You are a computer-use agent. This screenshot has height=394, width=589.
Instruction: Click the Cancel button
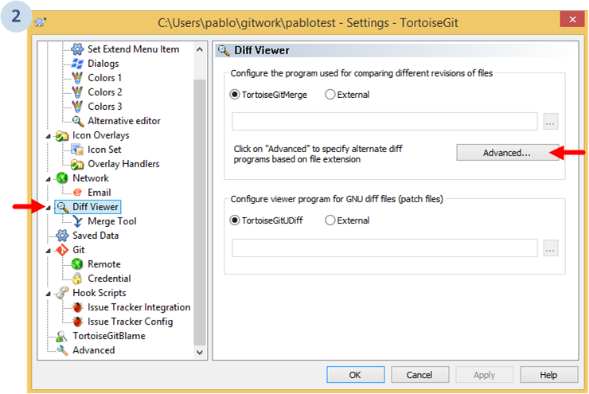[x=419, y=375]
